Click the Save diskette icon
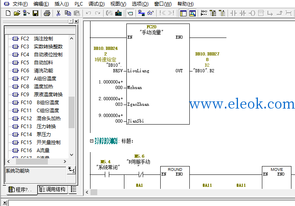 [x=35, y=13]
